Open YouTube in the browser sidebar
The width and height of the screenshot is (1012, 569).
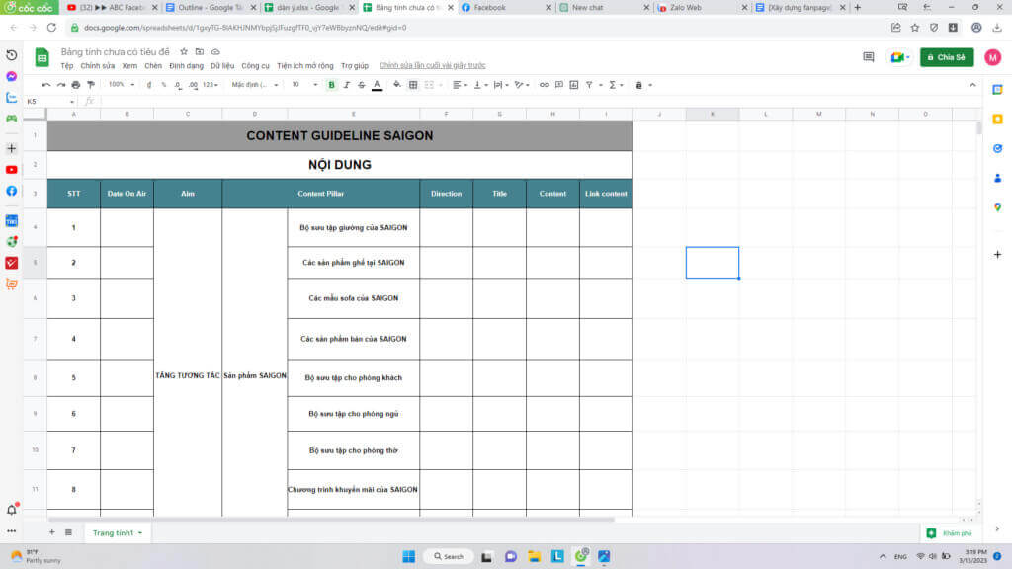(12, 170)
